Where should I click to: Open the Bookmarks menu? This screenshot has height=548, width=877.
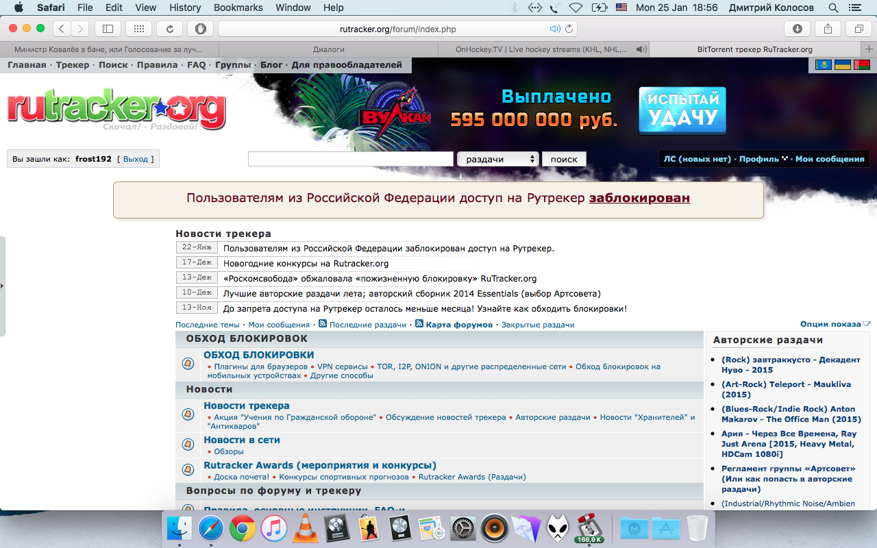tap(238, 8)
